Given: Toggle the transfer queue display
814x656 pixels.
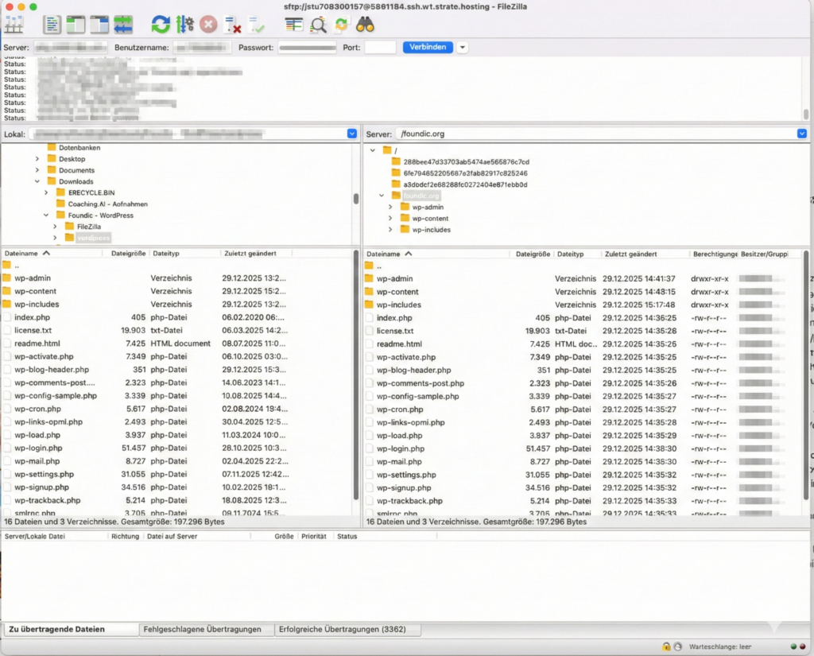Looking at the screenshot, I should [x=123, y=24].
